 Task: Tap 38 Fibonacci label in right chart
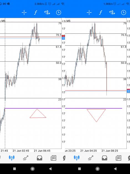tap(125, 79)
